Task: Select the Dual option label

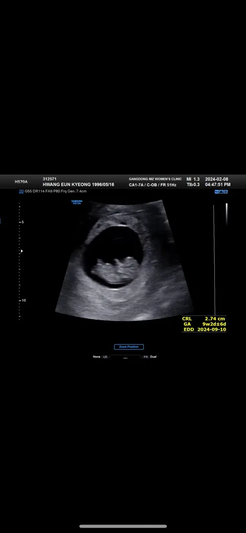Action: pyautogui.click(x=153, y=357)
